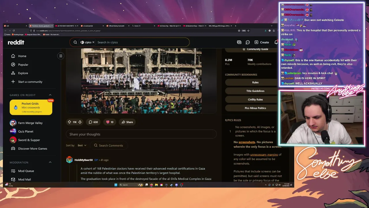Open OBS Studio from taskbar

coord(182,185)
